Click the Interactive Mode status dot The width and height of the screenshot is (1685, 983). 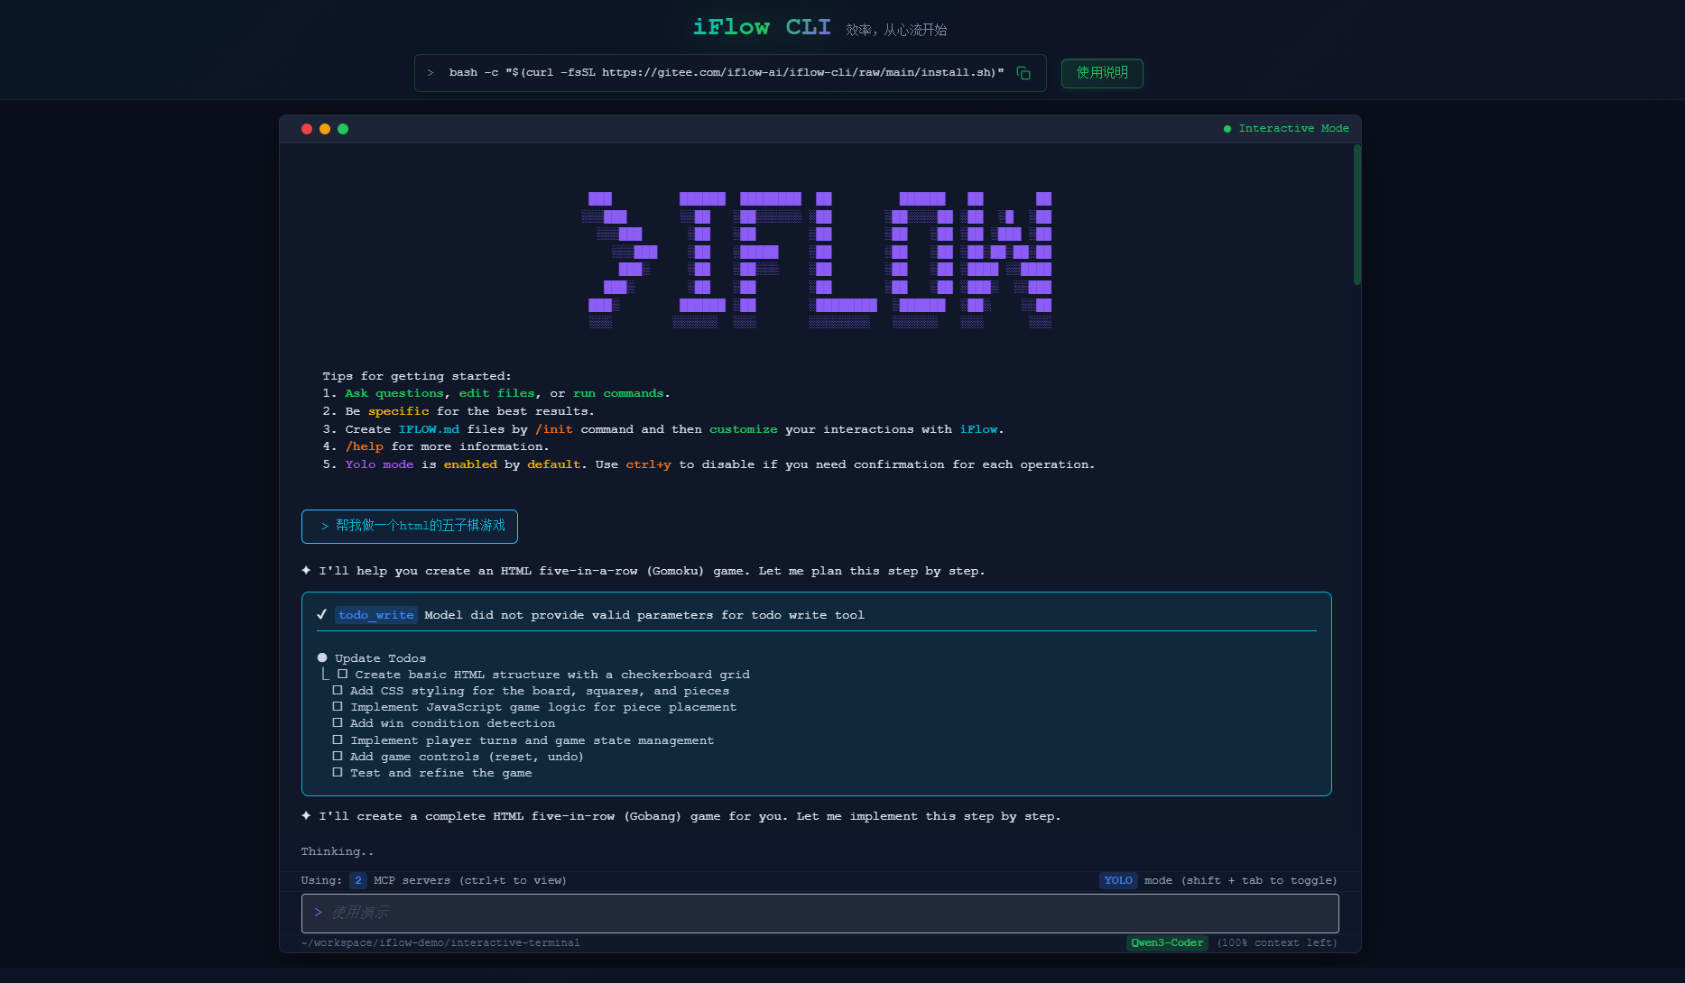click(x=1227, y=128)
